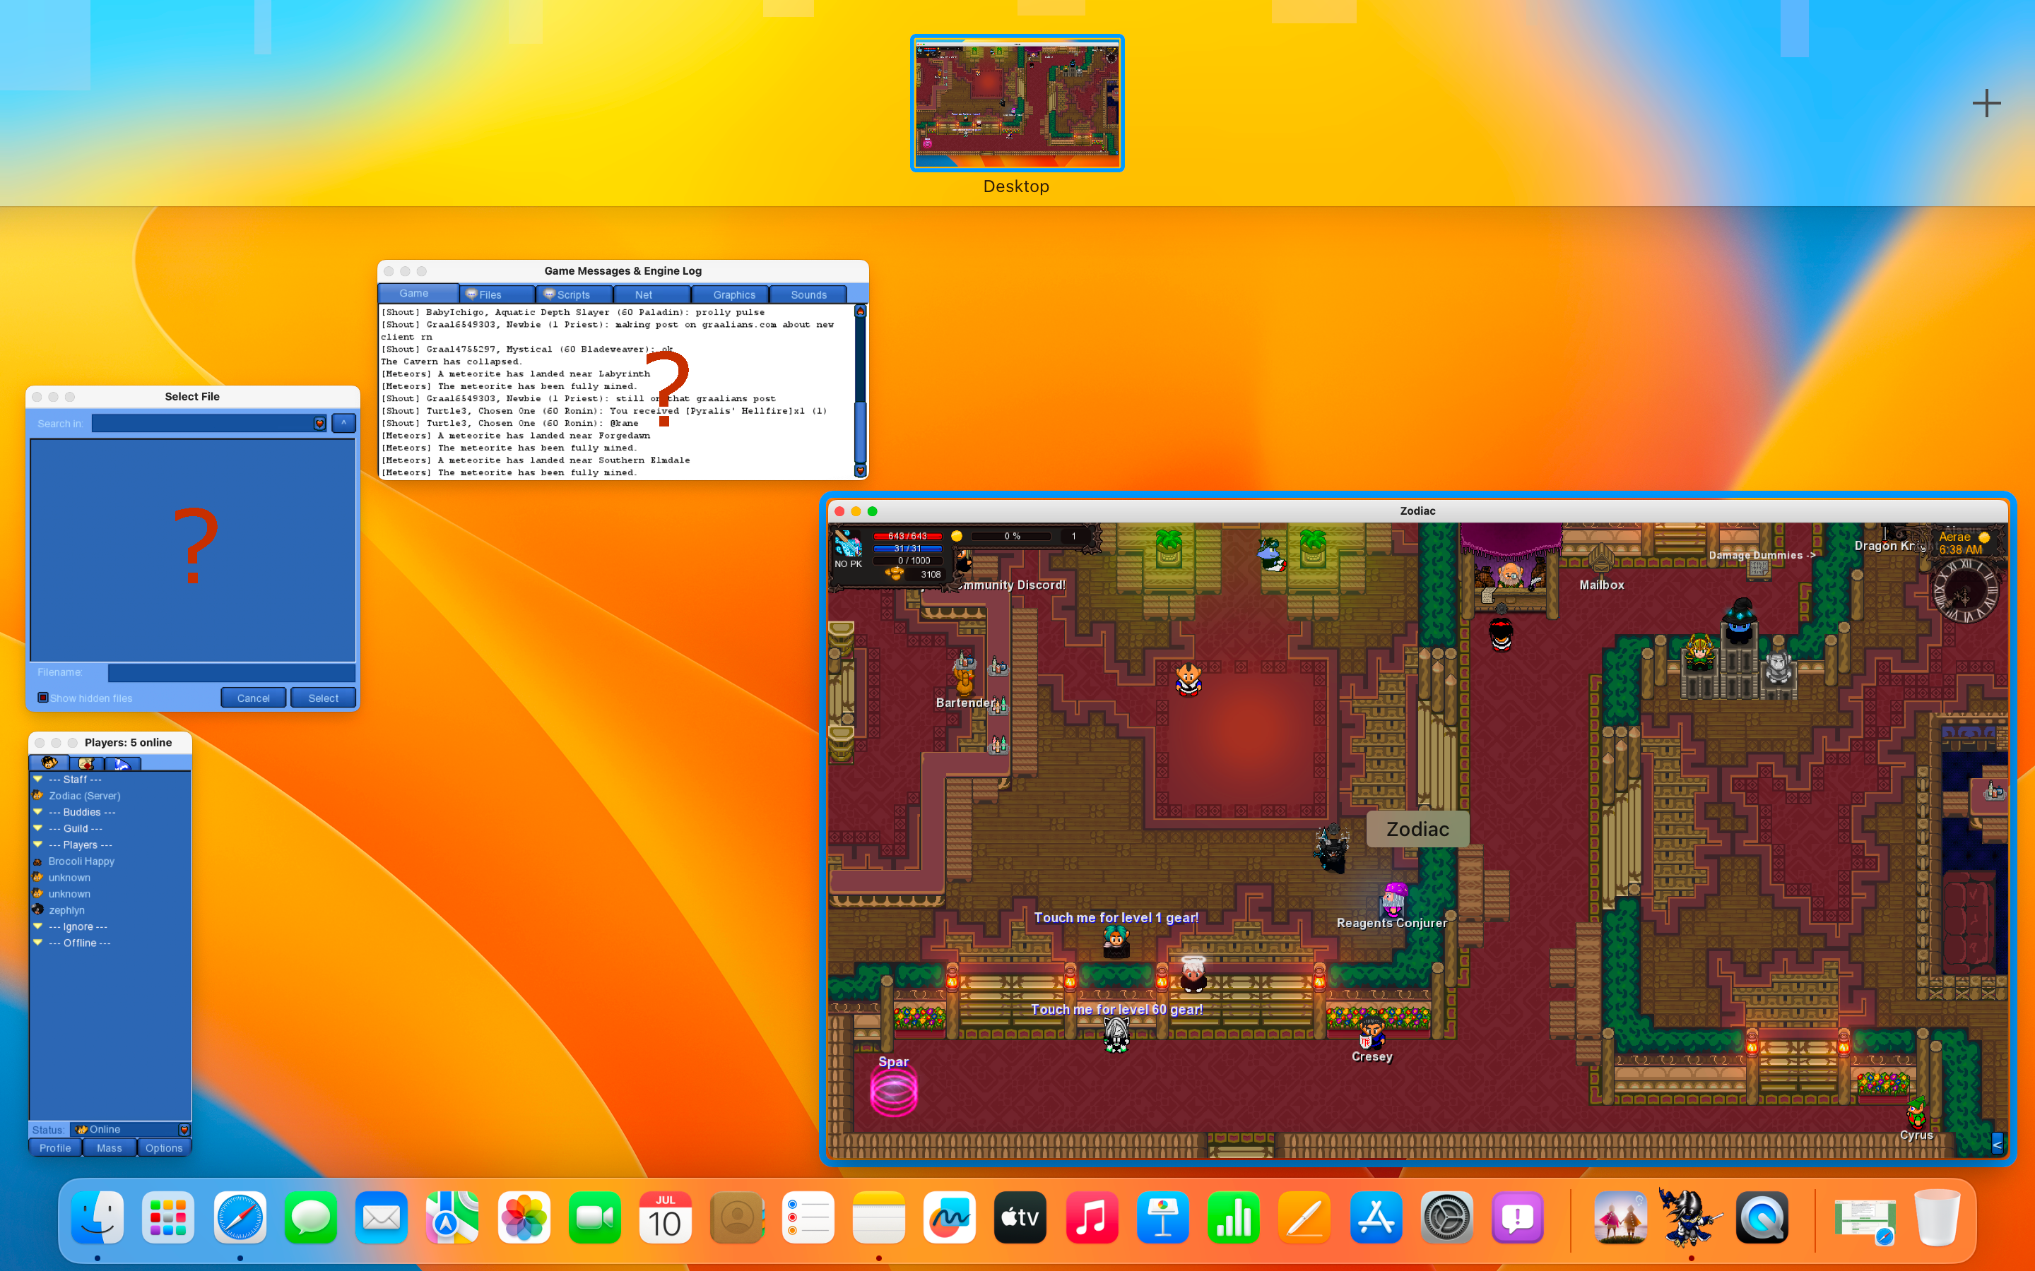Click the Profile button in Players window

[x=56, y=1147]
